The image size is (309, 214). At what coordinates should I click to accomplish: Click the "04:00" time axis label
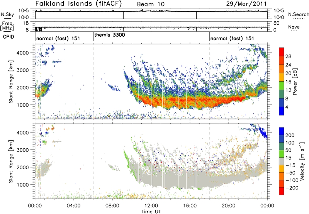click(x=74, y=206)
